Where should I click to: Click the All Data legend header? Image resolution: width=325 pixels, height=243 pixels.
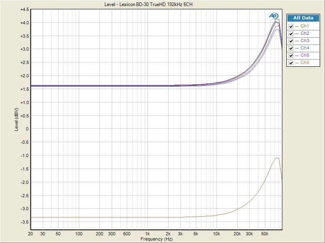(x=303, y=18)
